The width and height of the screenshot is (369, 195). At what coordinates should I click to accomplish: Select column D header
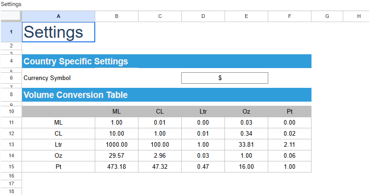pyautogui.click(x=203, y=16)
